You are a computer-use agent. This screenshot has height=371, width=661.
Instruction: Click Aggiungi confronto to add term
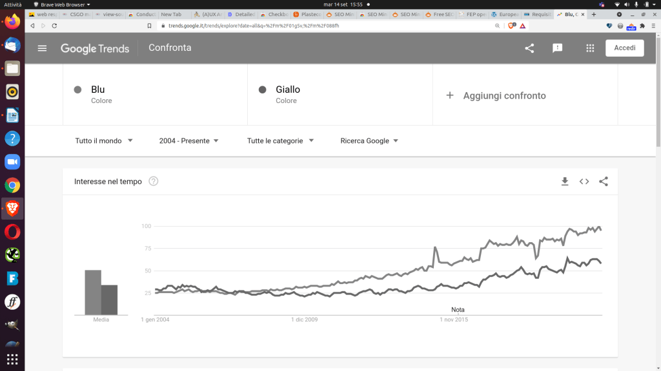[x=496, y=95]
